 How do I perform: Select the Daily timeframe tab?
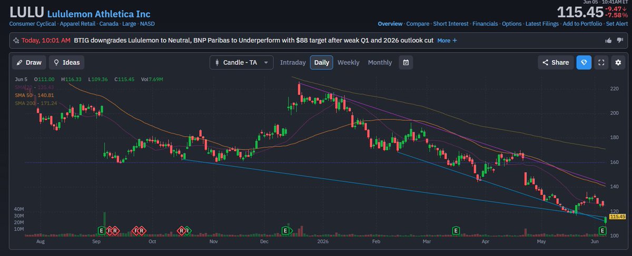(322, 63)
